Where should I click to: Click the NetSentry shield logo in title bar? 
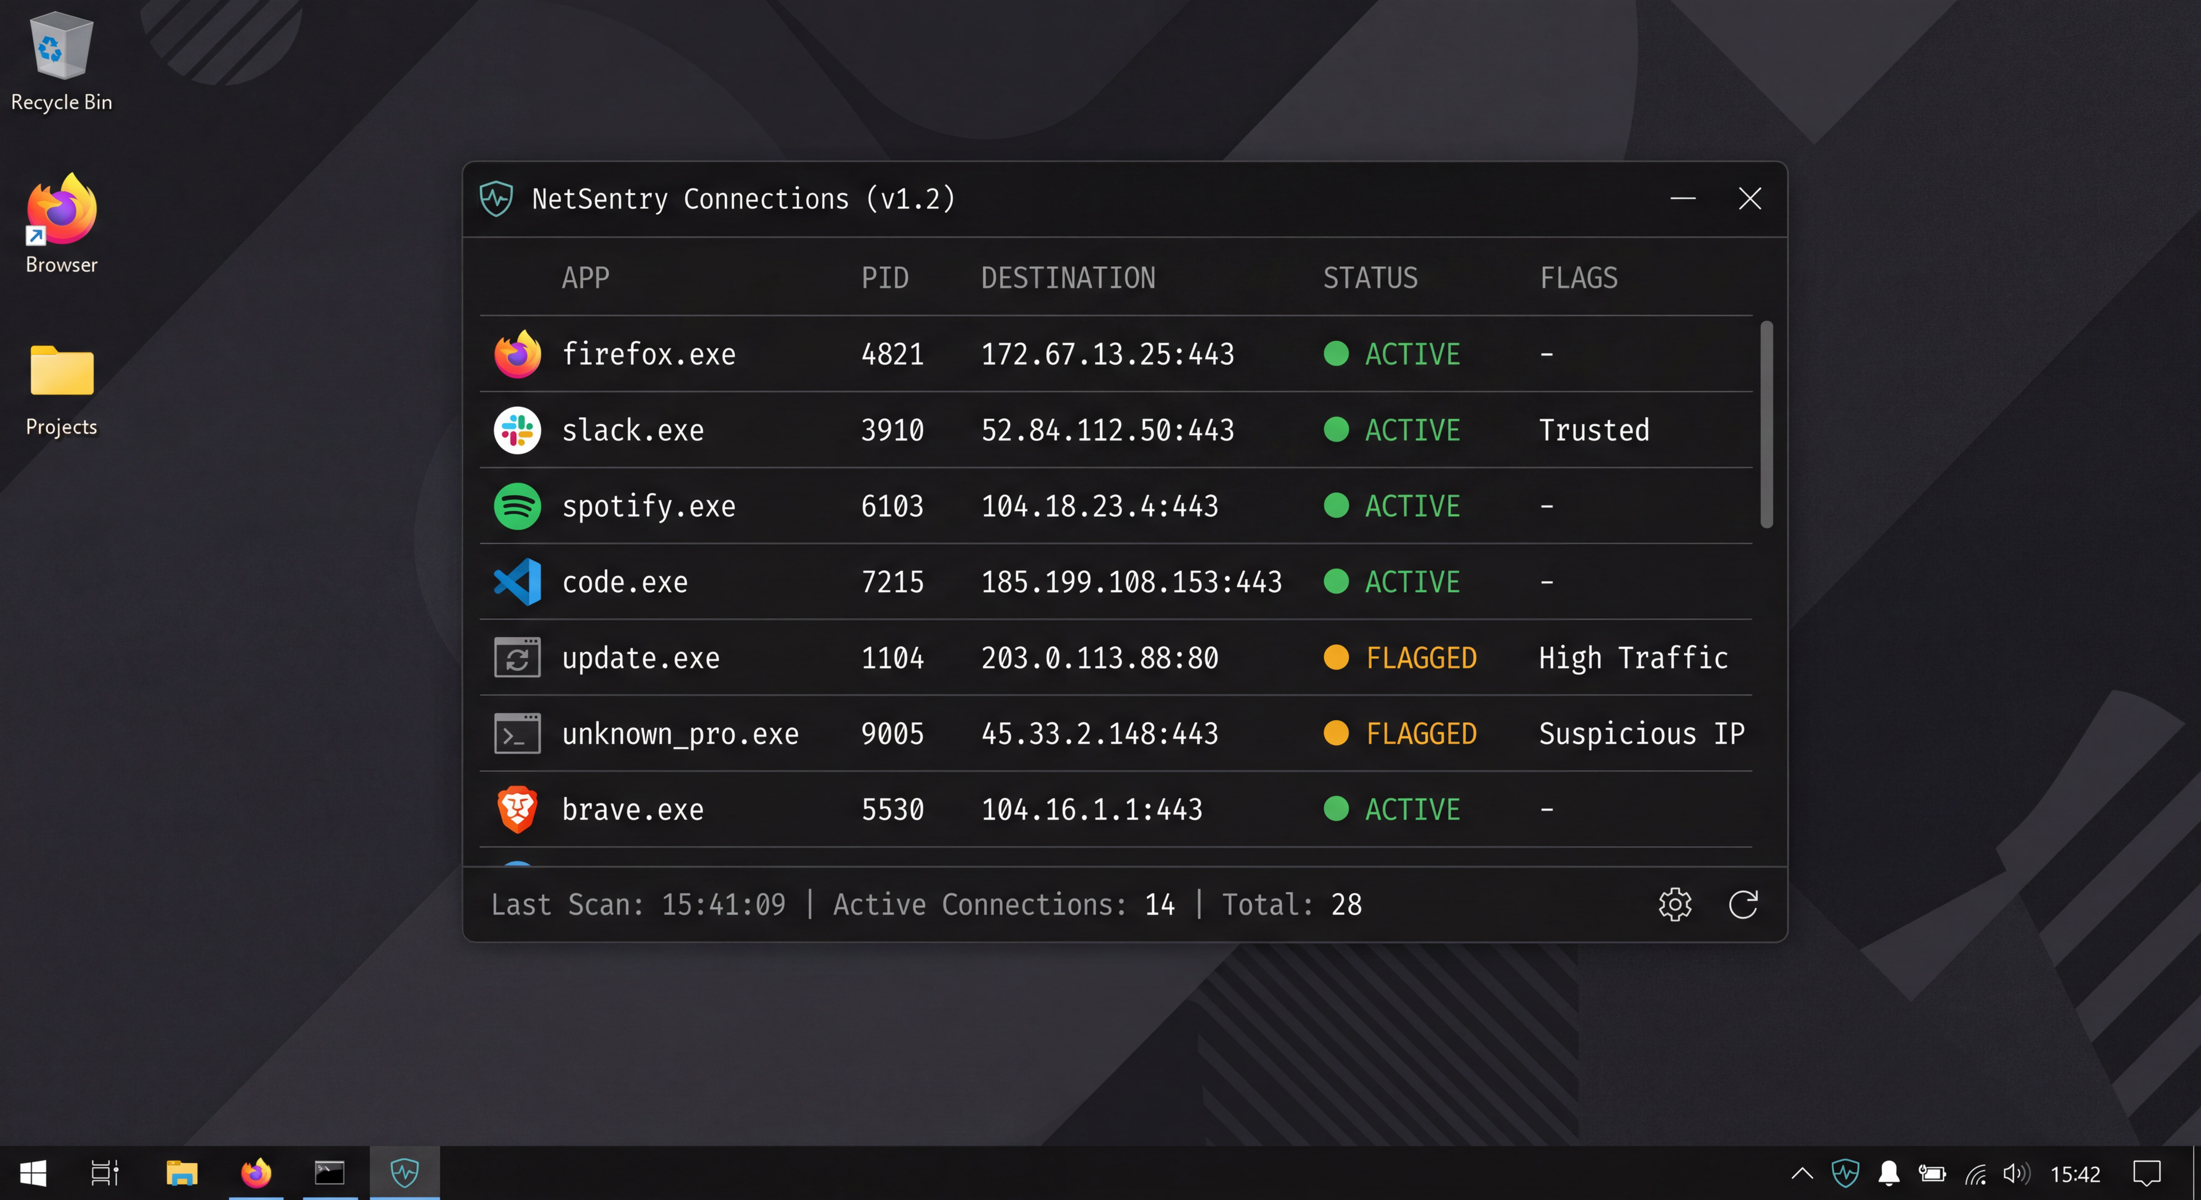click(x=496, y=199)
